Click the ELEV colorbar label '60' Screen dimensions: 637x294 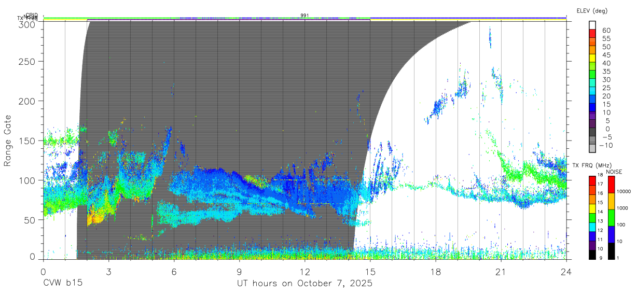pyautogui.click(x=606, y=30)
